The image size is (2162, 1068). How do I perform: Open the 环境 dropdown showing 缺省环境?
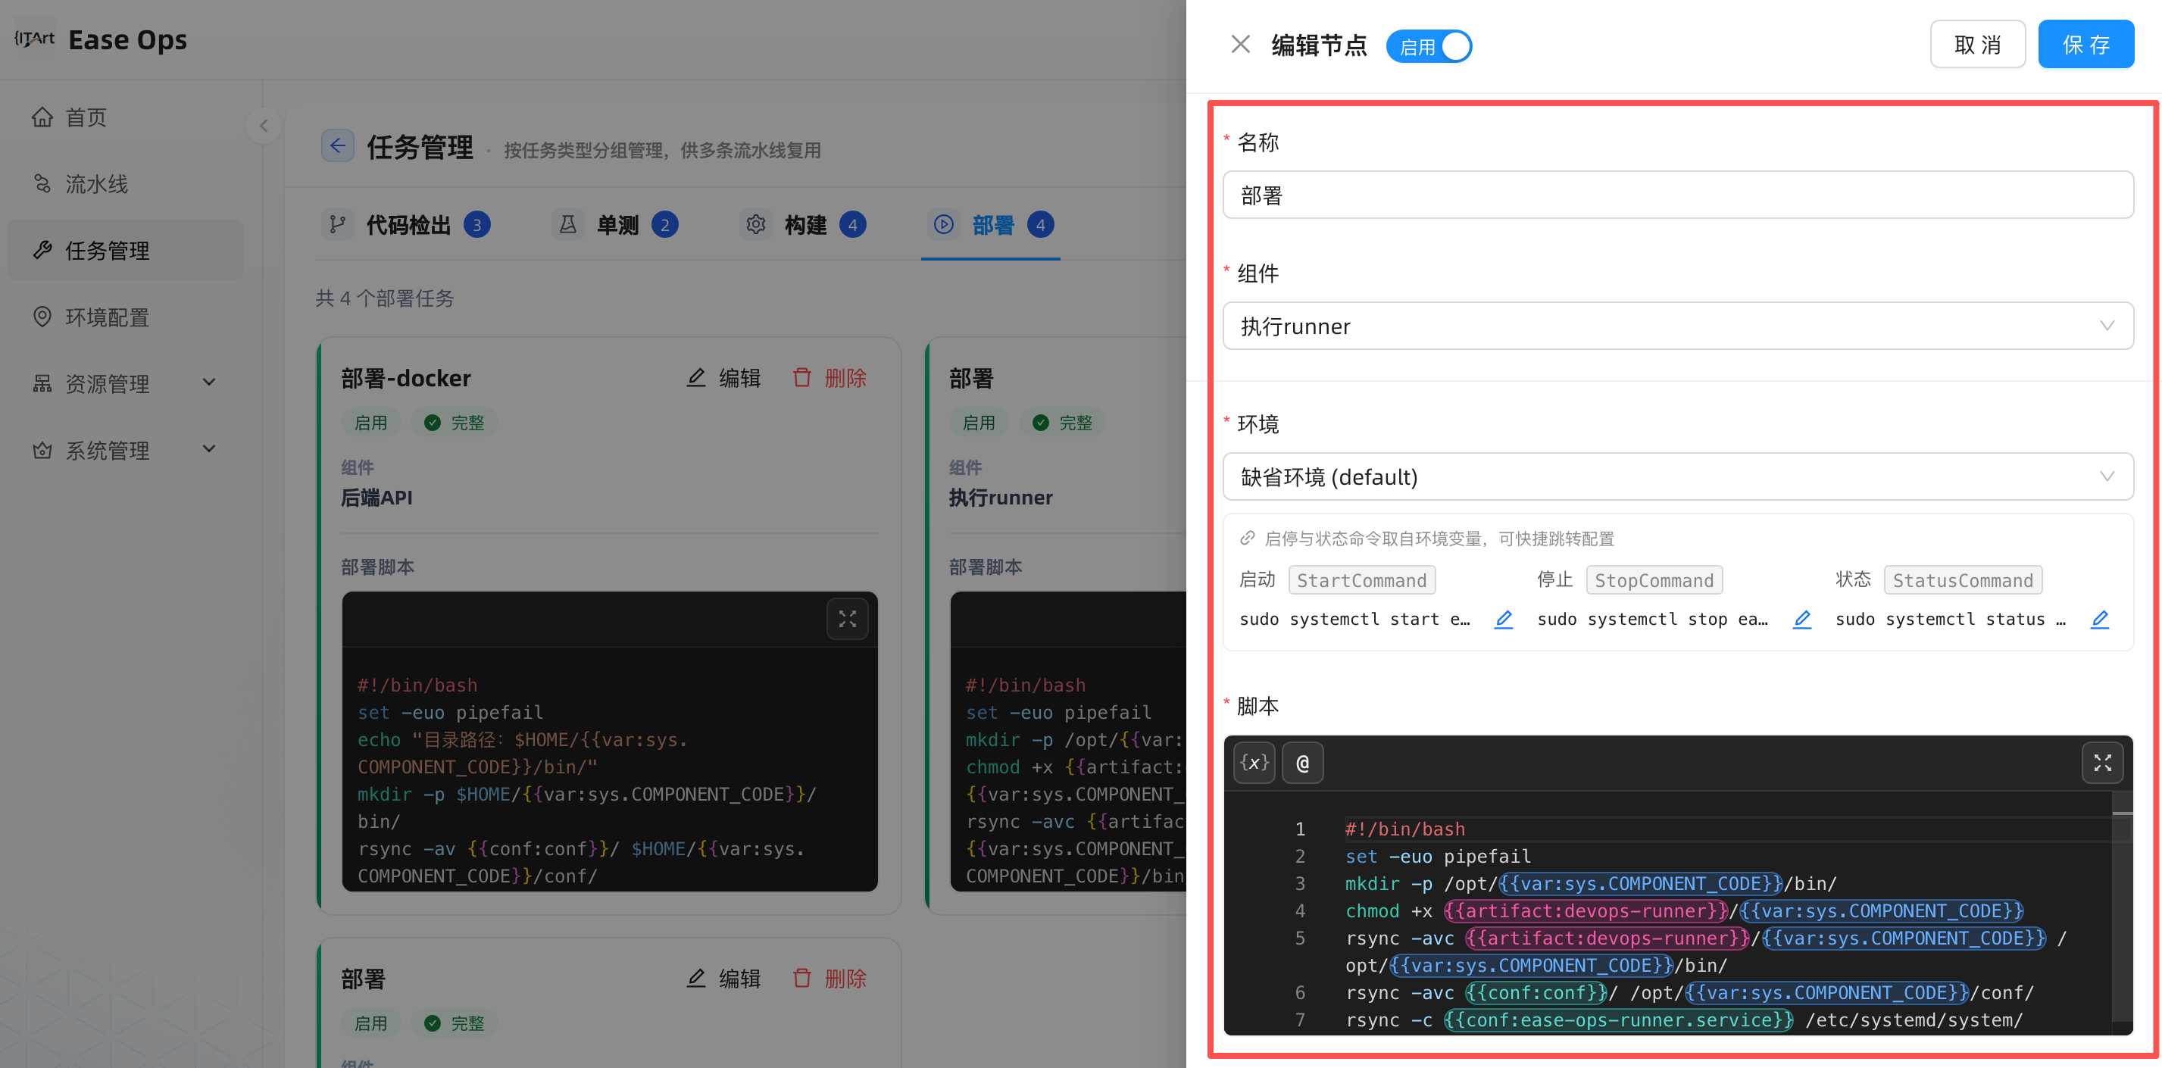[x=1678, y=476]
